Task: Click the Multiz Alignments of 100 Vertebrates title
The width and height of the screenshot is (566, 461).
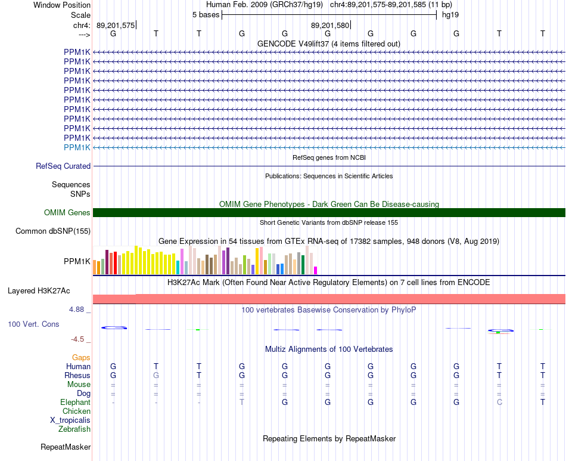Action: click(329, 349)
